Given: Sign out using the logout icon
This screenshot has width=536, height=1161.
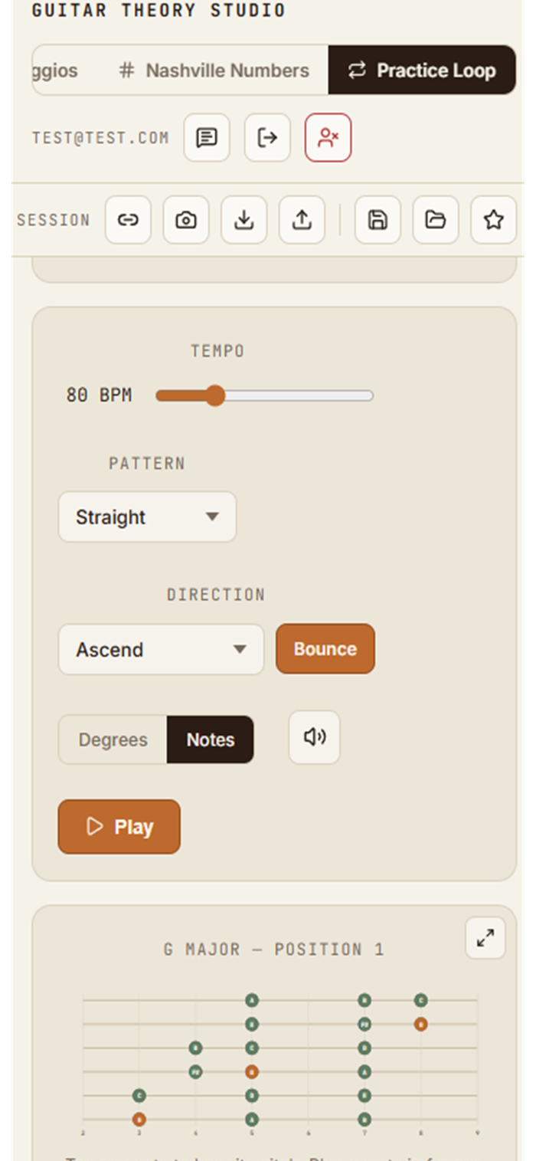Looking at the screenshot, I should click(267, 138).
